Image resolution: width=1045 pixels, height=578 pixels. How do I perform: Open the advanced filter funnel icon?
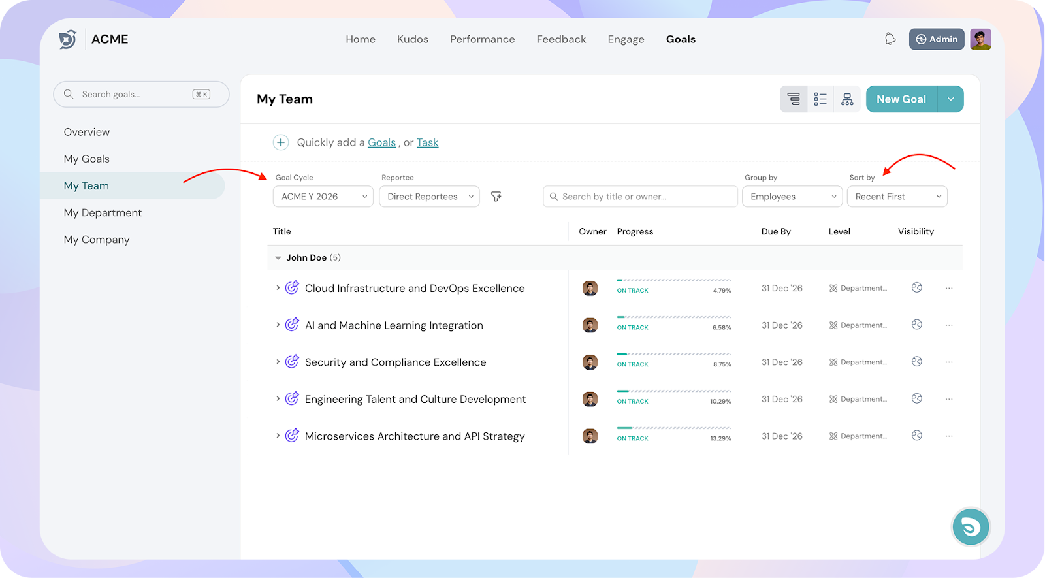496,197
